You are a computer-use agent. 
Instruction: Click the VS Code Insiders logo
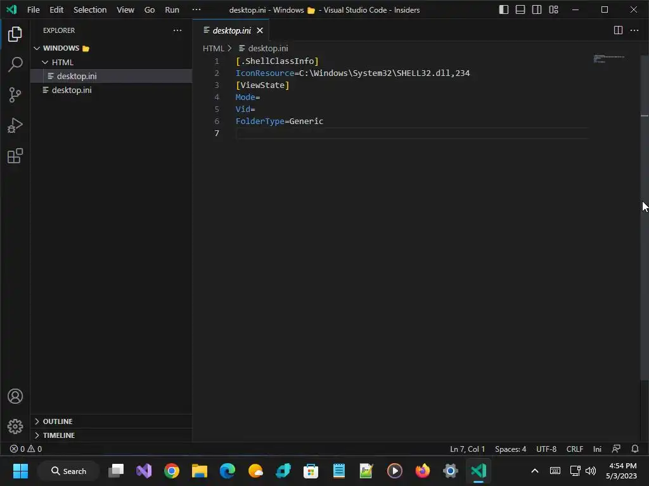click(x=11, y=9)
